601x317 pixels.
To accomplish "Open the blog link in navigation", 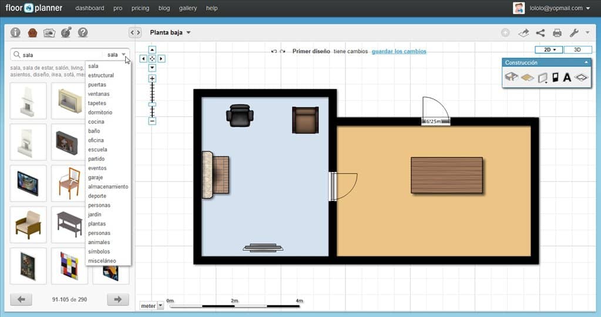I will tap(164, 8).
